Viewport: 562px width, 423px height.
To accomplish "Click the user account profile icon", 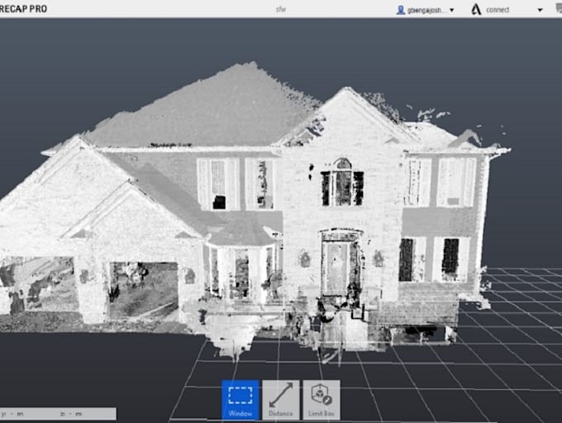I will click(x=401, y=10).
